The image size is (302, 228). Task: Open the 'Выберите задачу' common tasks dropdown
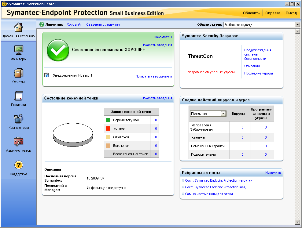(x=262, y=25)
